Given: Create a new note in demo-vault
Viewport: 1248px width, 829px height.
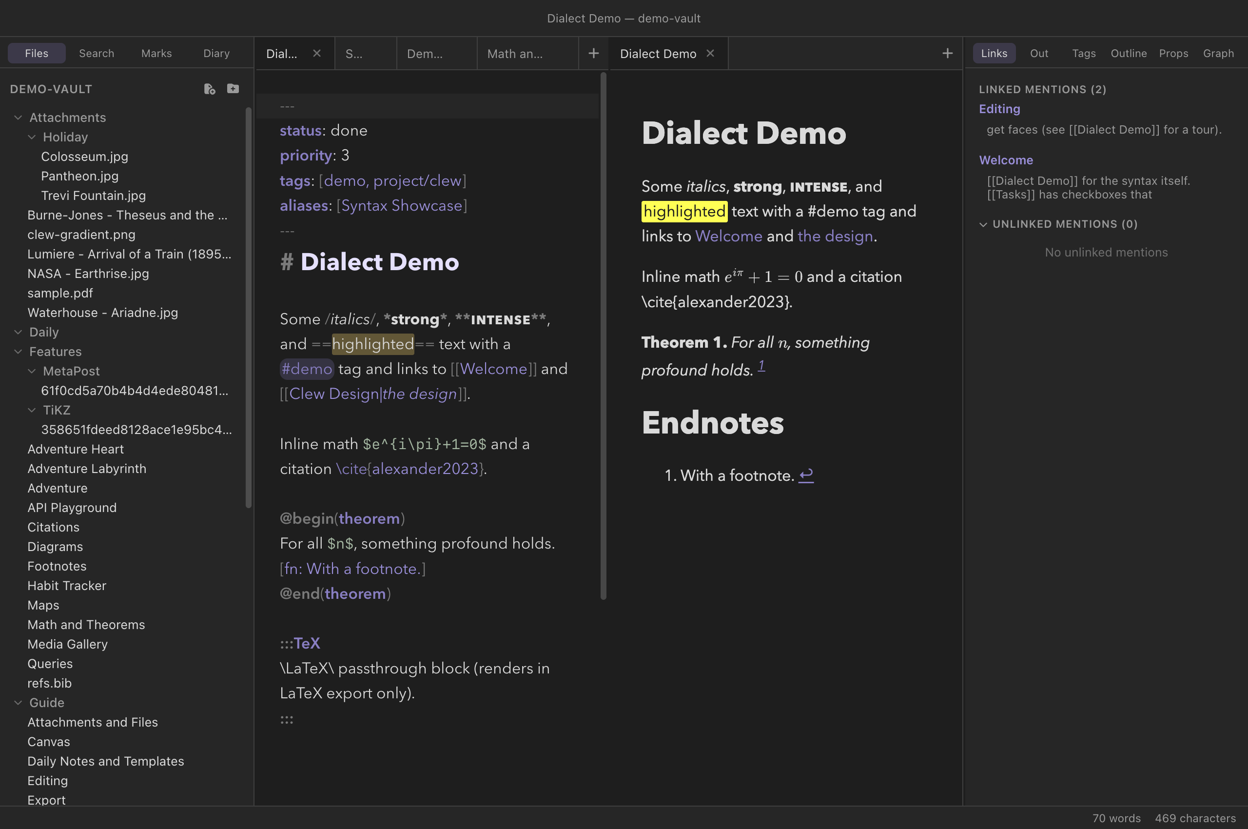Looking at the screenshot, I should (x=209, y=89).
